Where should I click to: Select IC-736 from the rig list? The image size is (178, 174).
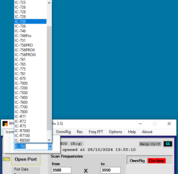pos(30,26)
